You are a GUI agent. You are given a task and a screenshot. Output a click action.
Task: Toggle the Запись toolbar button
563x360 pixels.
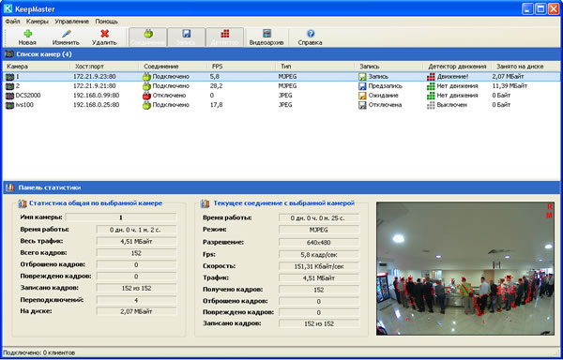[186, 37]
